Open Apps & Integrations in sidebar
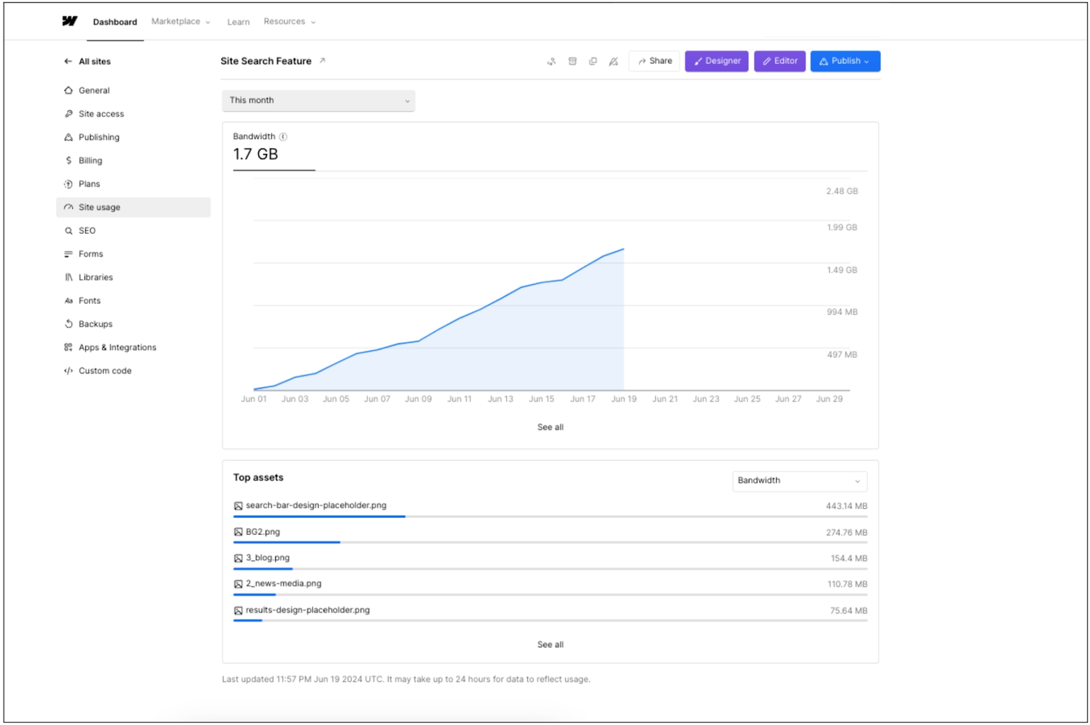This screenshot has height=725, width=1090. pyautogui.click(x=117, y=348)
